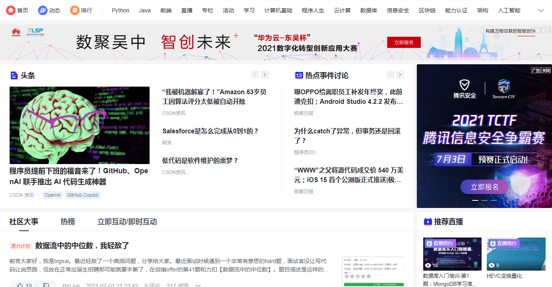Open the 学习 category
Image resolution: width=552 pixels, height=287 pixels.
click(249, 10)
